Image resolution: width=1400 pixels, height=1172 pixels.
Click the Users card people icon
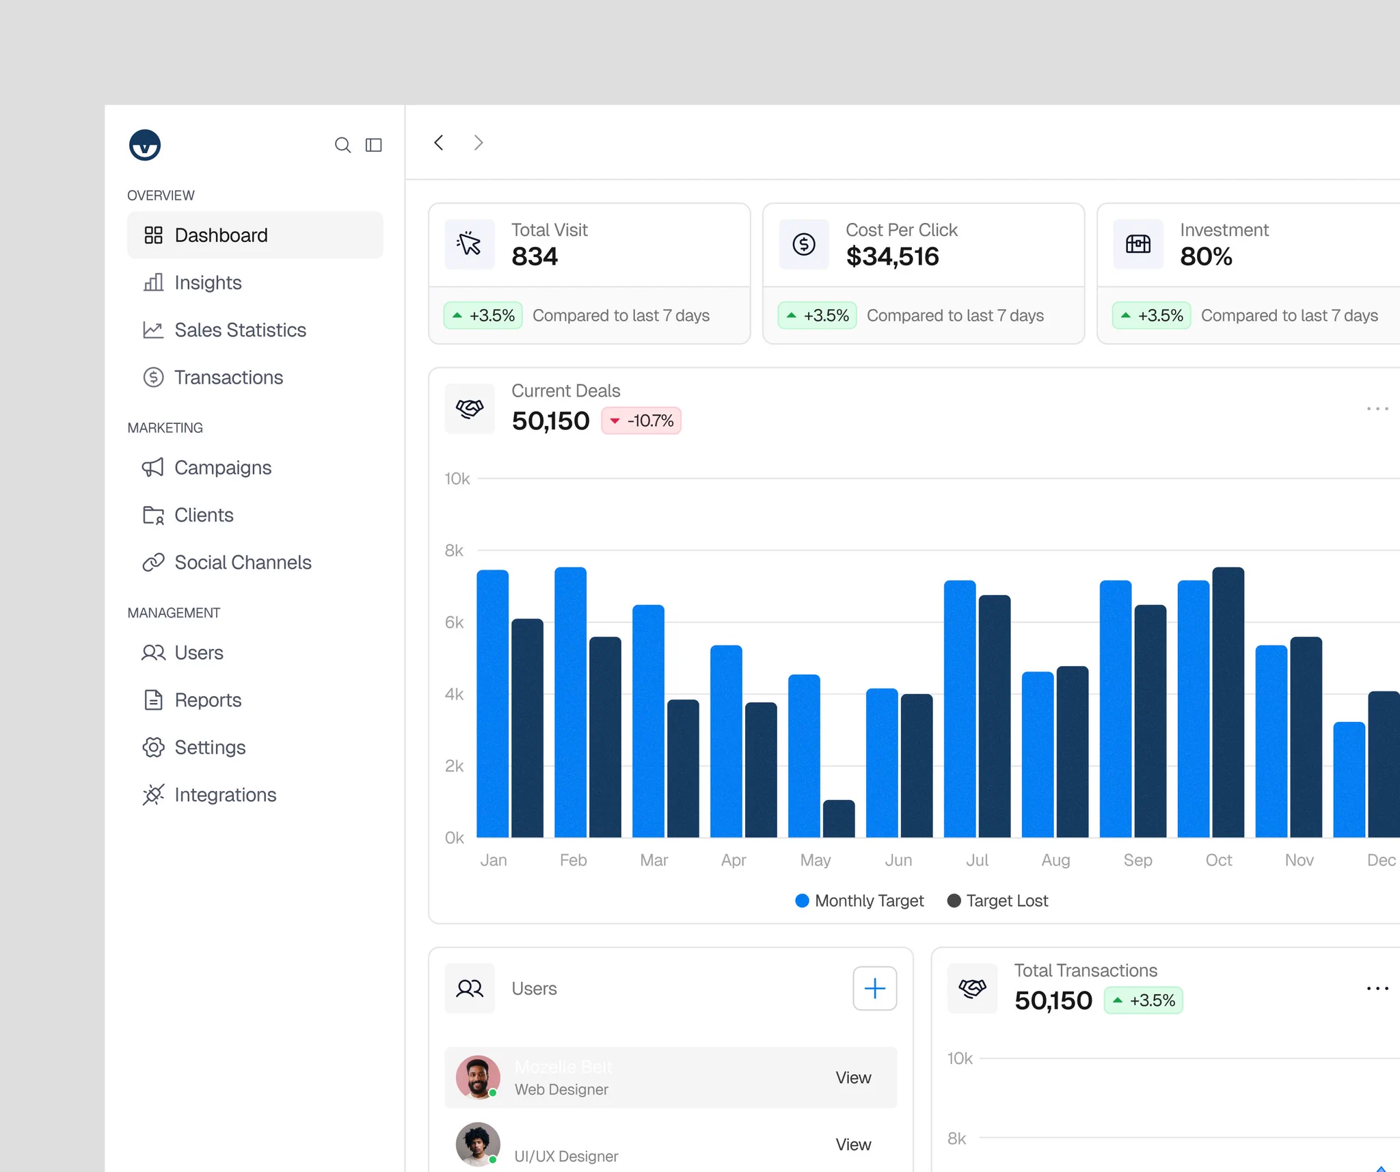coord(470,988)
